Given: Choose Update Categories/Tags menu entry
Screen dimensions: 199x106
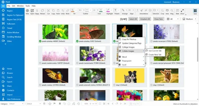Looking at the screenshot, I should tap(132, 43).
